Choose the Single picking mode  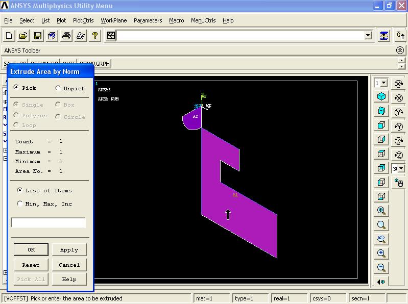[x=16, y=105]
